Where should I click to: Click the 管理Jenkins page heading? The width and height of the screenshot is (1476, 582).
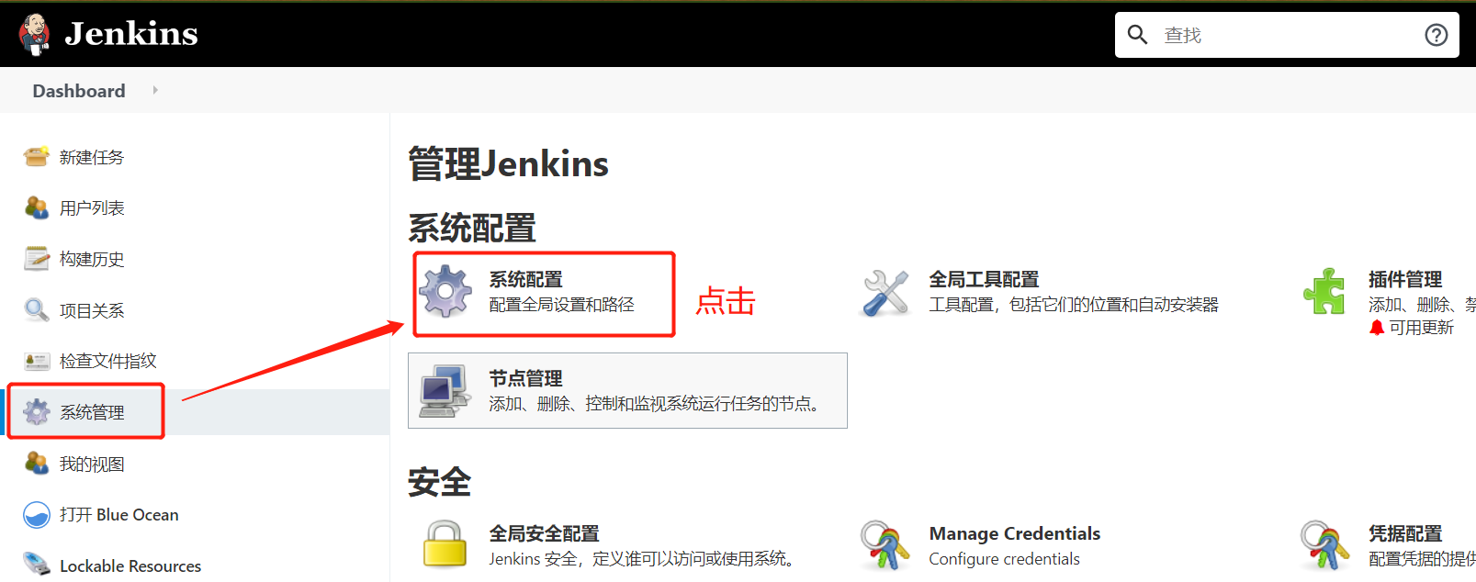(x=508, y=164)
